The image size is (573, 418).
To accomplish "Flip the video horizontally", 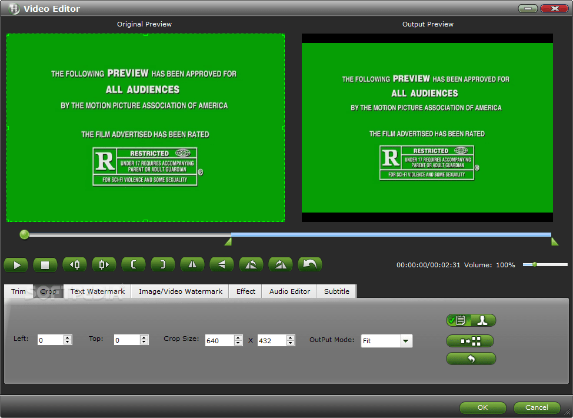I will click(192, 264).
